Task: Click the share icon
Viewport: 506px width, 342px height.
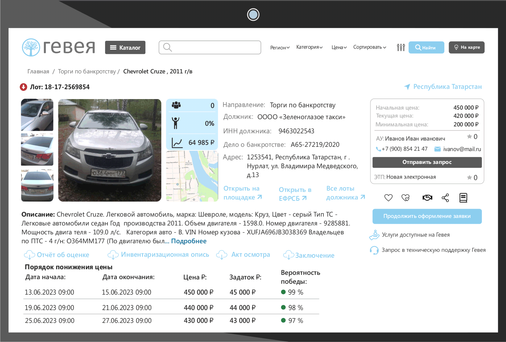Action: pos(445,197)
